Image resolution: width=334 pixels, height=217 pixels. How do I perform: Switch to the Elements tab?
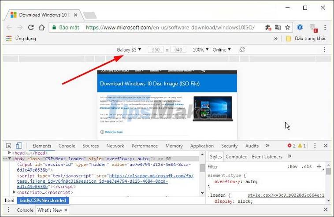[x=42, y=146]
